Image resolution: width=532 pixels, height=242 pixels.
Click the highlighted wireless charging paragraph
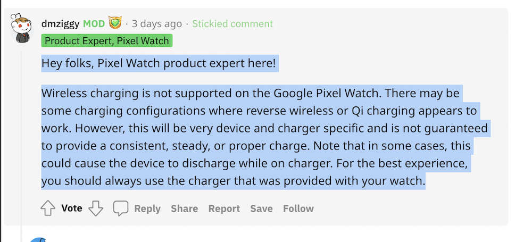(x=255, y=137)
